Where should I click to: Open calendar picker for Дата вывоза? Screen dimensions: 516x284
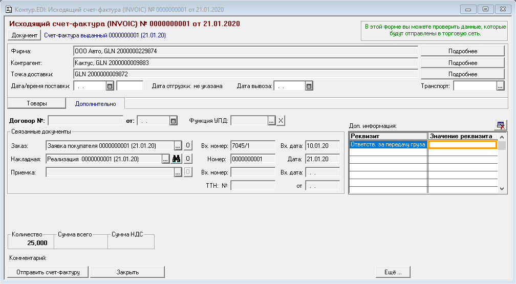pyautogui.click(x=309, y=86)
